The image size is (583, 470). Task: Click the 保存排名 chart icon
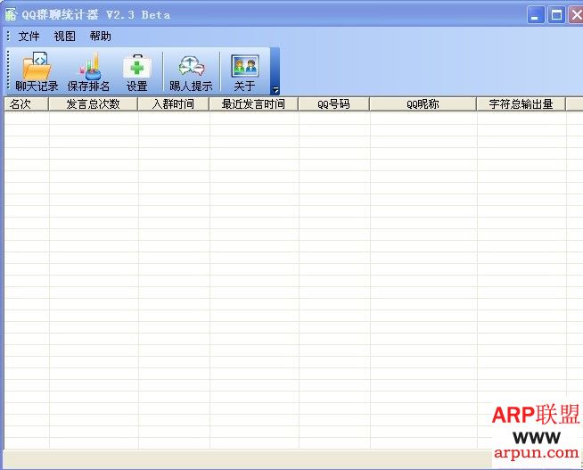click(x=89, y=66)
